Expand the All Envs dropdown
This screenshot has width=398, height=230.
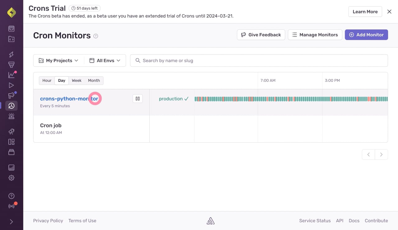(x=105, y=60)
